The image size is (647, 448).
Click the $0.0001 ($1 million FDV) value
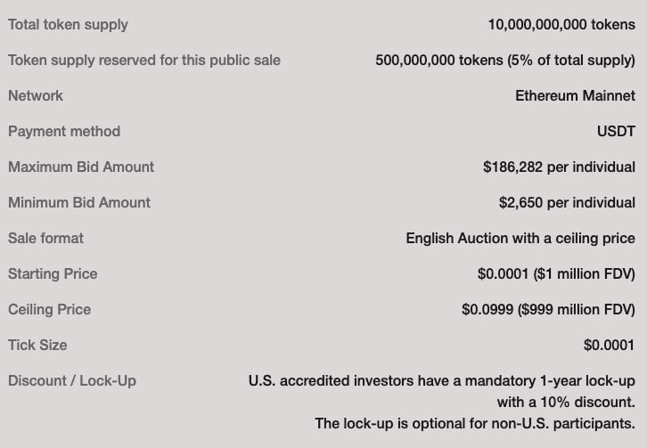pos(556,273)
